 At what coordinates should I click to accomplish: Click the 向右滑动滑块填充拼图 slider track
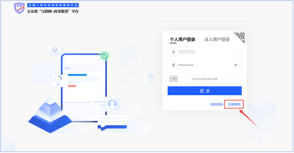(209, 79)
